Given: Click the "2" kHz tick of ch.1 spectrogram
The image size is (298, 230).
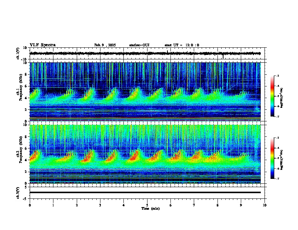Looking at the screenshot, I should [26, 109].
